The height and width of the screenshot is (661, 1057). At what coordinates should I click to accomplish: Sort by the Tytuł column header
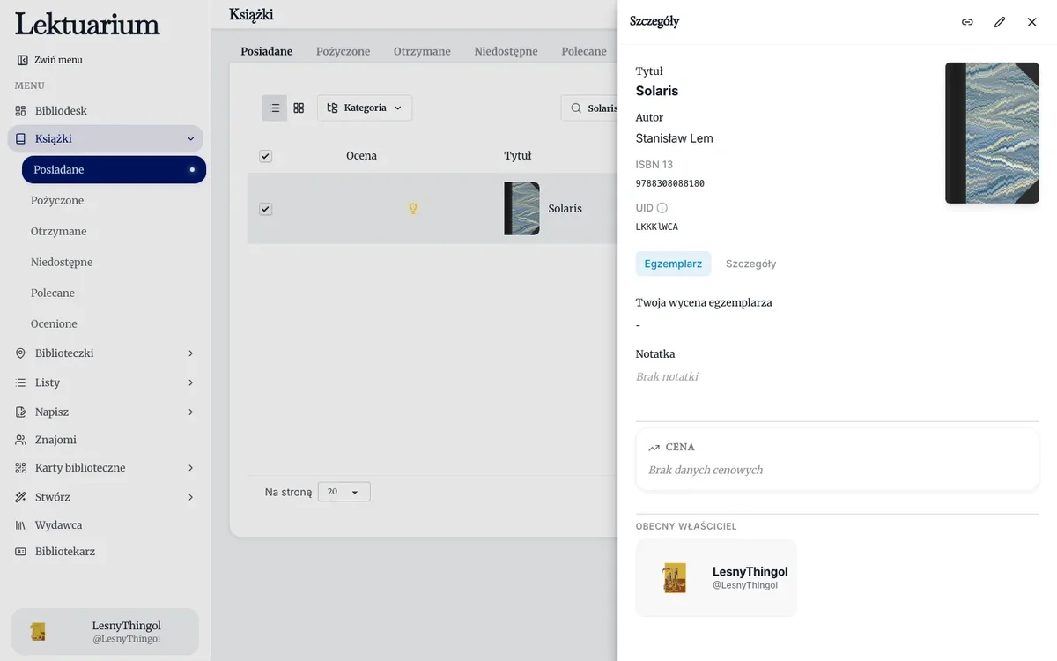[x=518, y=156]
